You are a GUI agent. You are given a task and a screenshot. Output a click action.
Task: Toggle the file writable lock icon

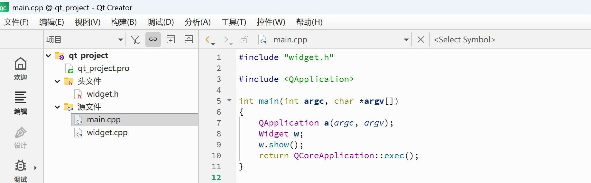[x=245, y=39]
